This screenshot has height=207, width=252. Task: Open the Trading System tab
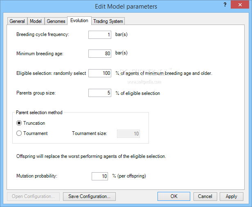point(108,21)
